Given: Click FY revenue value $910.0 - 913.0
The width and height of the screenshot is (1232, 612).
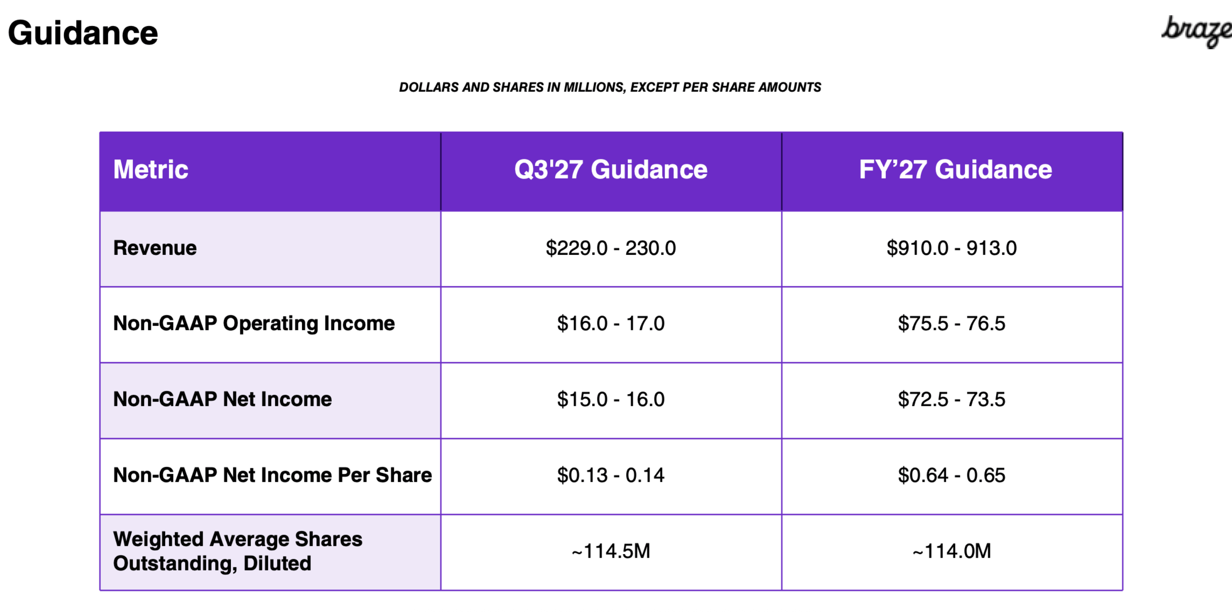Looking at the screenshot, I should click(x=952, y=248).
